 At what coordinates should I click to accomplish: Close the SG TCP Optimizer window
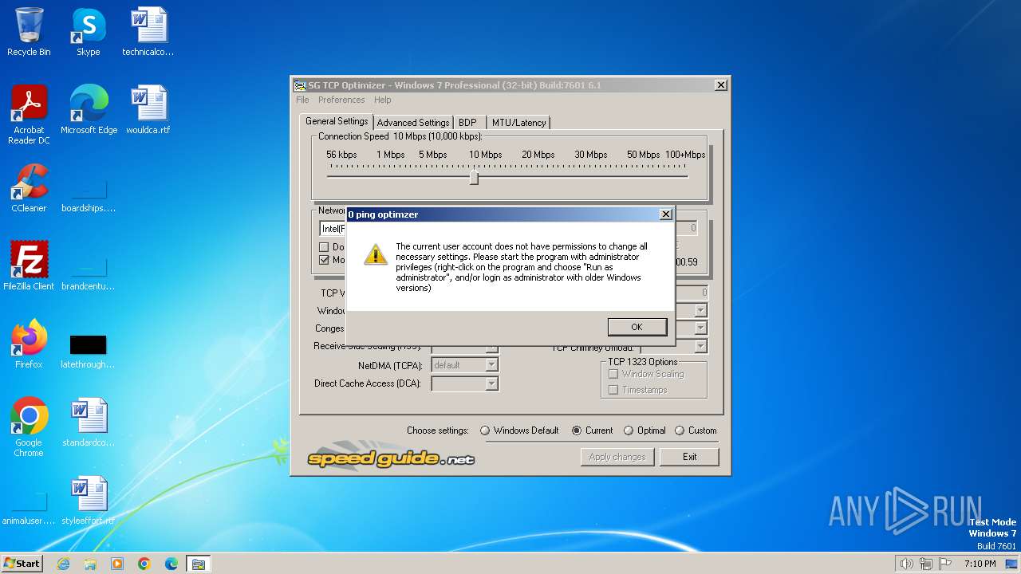tap(721, 85)
